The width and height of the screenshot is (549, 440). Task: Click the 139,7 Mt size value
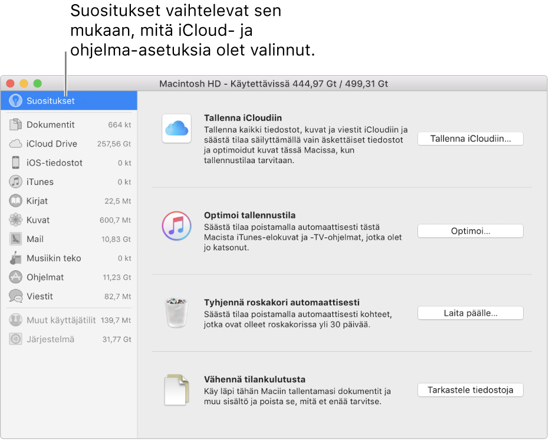pyautogui.click(x=116, y=320)
